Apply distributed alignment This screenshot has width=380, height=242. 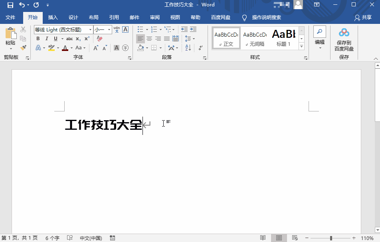pyautogui.click(x=176, y=39)
